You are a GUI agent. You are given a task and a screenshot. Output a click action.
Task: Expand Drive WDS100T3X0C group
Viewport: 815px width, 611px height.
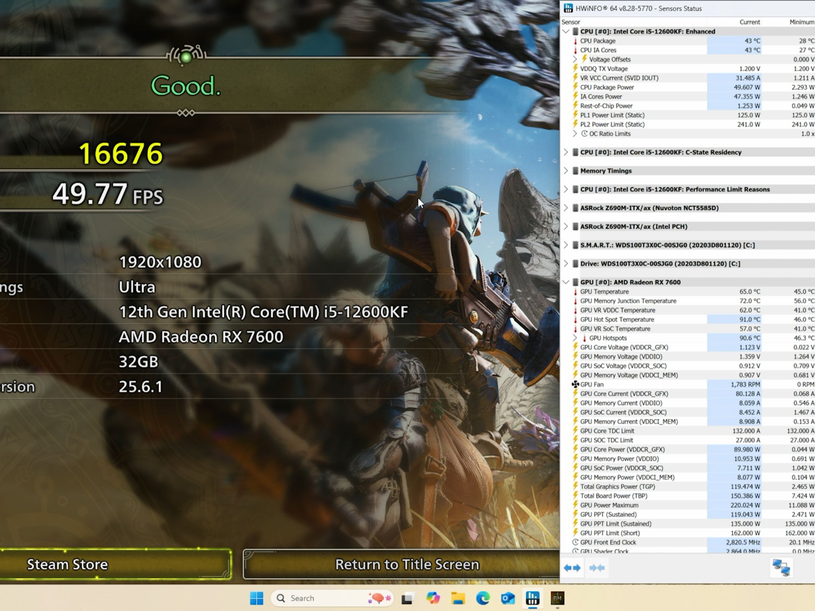click(x=566, y=263)
